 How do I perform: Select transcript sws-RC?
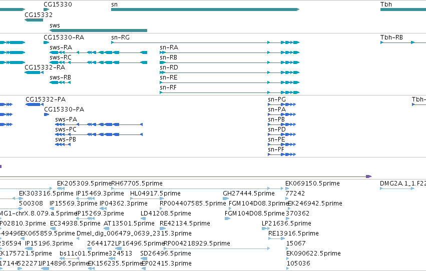98,62
